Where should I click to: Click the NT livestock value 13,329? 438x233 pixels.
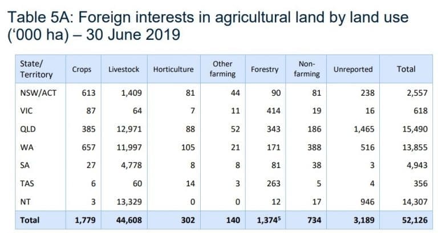click(x=129, y=202)
